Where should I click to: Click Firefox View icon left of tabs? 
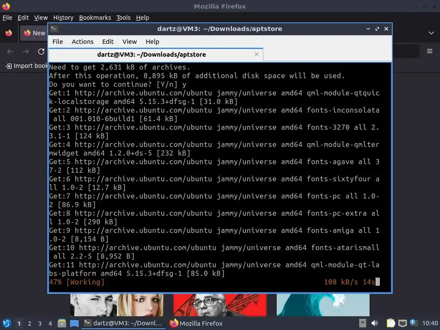9,33
